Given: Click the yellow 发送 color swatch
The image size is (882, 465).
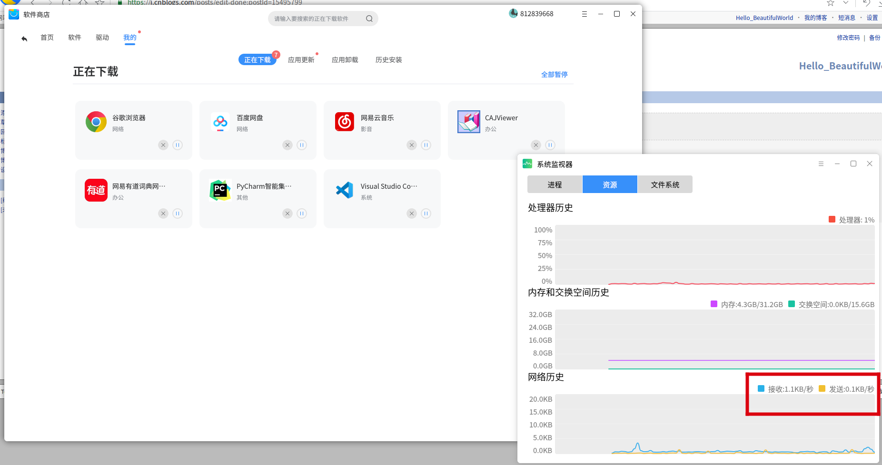Looking at the screenshot, I should pyautogui.click(x=822, y=388).
